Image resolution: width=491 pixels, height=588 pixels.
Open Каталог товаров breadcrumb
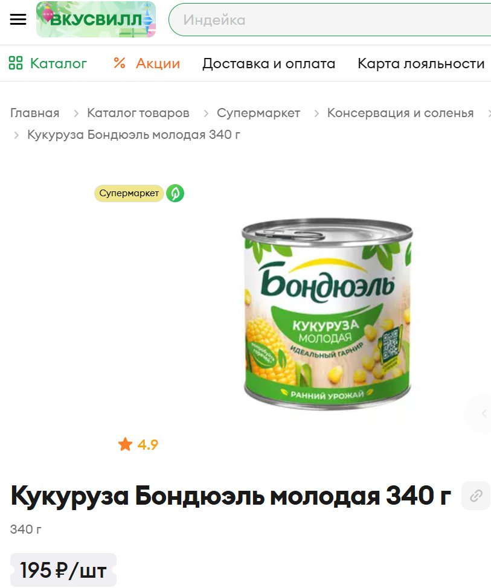click(138, 113)
